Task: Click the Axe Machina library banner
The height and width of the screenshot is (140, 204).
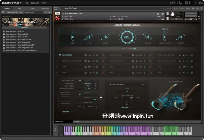Action: point(26,22)
